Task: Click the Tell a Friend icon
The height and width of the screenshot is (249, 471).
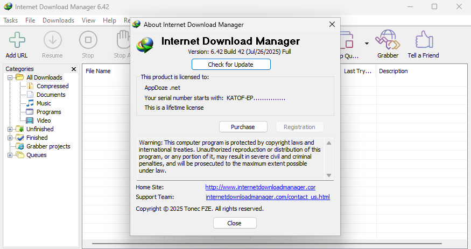Action: (424, 40)
